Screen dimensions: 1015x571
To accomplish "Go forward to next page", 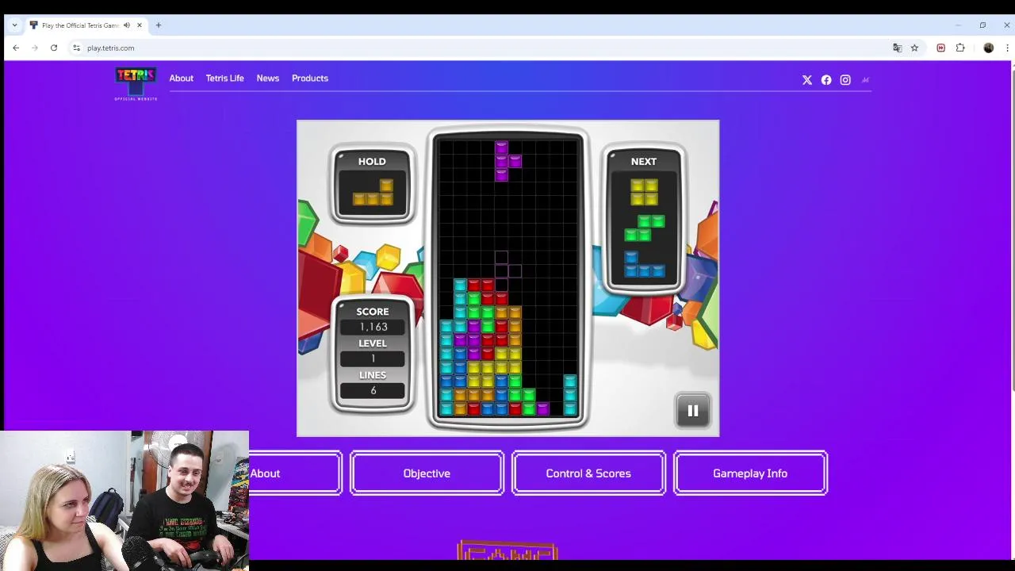I will click(35, 48).
